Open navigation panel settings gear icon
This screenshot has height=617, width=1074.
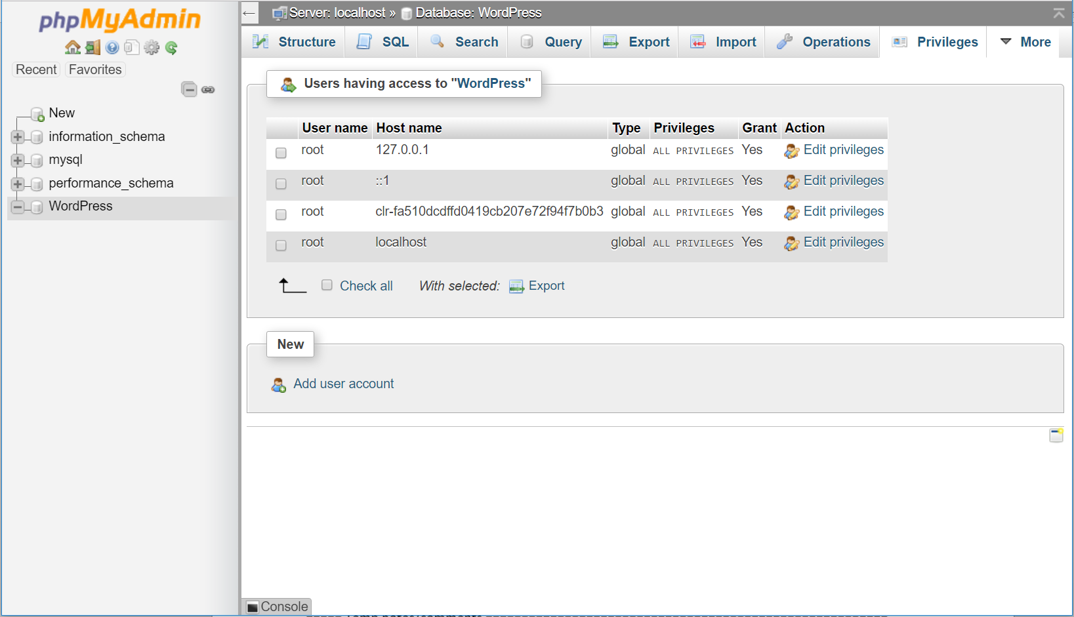point(152,47)
